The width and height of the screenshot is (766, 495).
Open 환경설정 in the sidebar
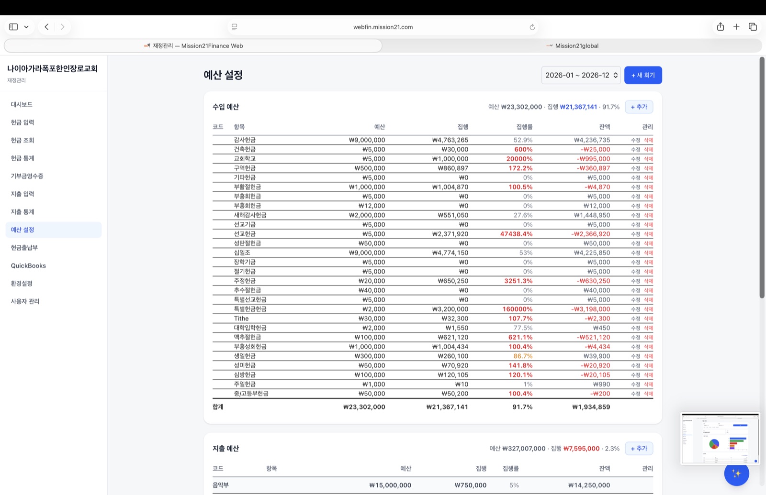pyautogui.click(x=54, y=283)
